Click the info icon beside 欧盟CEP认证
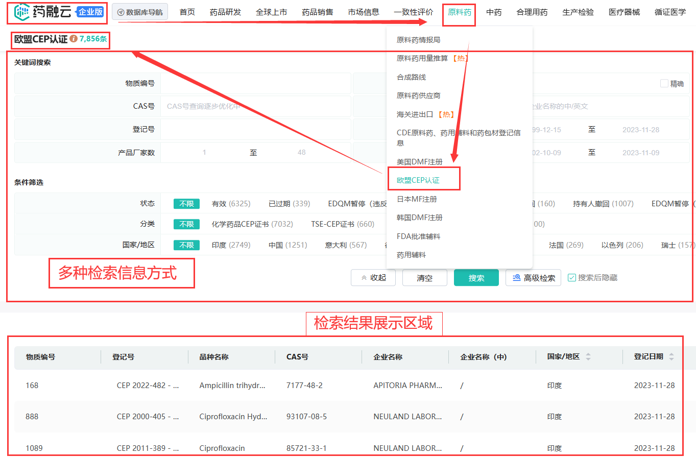The width and height of the screenshot is (696, 457). (74, 39)
